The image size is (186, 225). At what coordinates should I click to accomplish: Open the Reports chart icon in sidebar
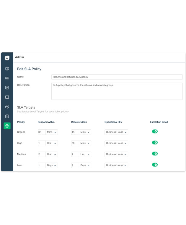(x=7, y=116)
